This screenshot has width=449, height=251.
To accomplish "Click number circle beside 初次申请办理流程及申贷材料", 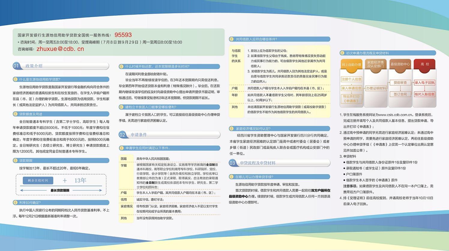I will (x=342, y=53).
